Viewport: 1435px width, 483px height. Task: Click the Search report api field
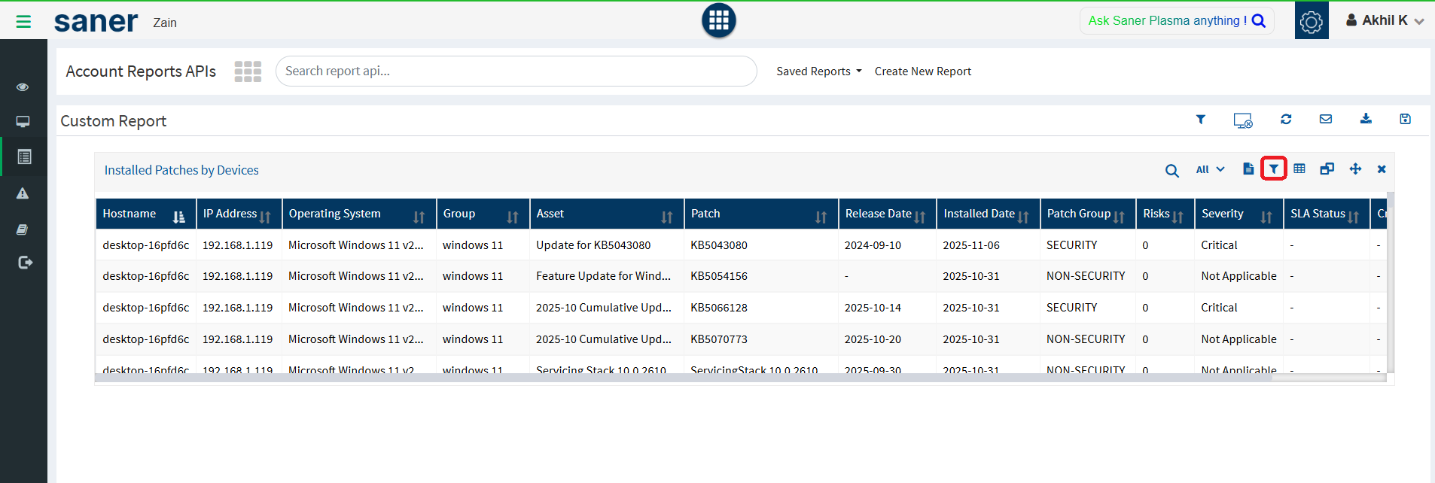[x=516, y=71]
